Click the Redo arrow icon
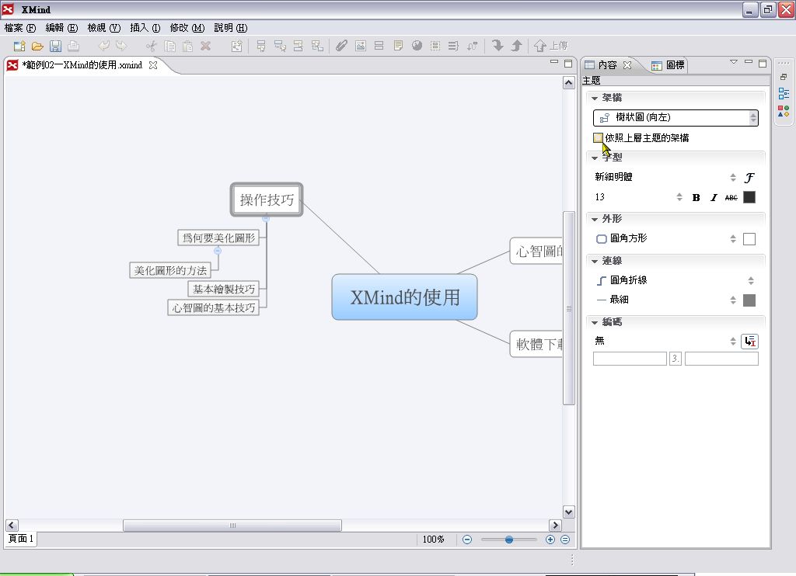This screenshot has width=796, height=576. (x=121, y=46)
